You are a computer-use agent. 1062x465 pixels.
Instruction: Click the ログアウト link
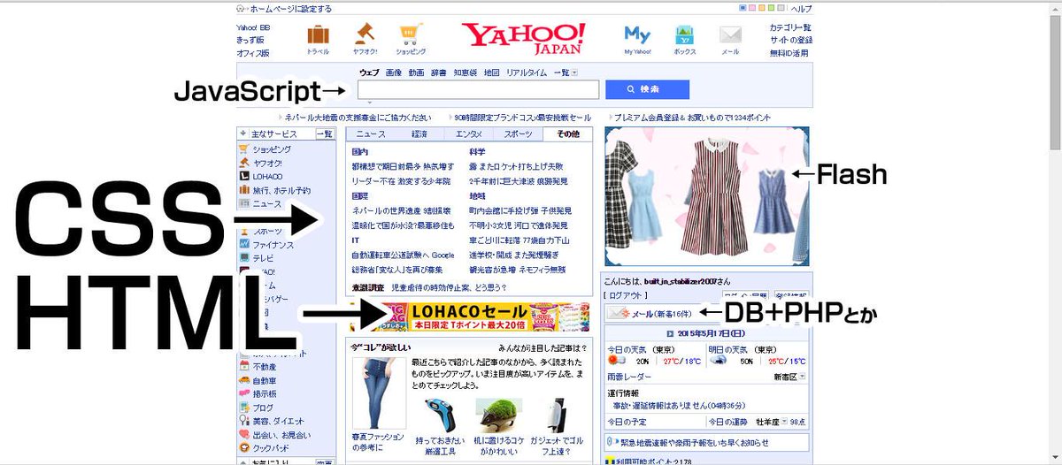[628, 294]
